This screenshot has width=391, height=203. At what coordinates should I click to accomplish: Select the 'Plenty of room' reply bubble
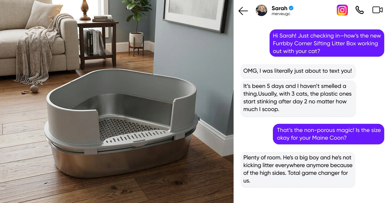coord(298,169)
